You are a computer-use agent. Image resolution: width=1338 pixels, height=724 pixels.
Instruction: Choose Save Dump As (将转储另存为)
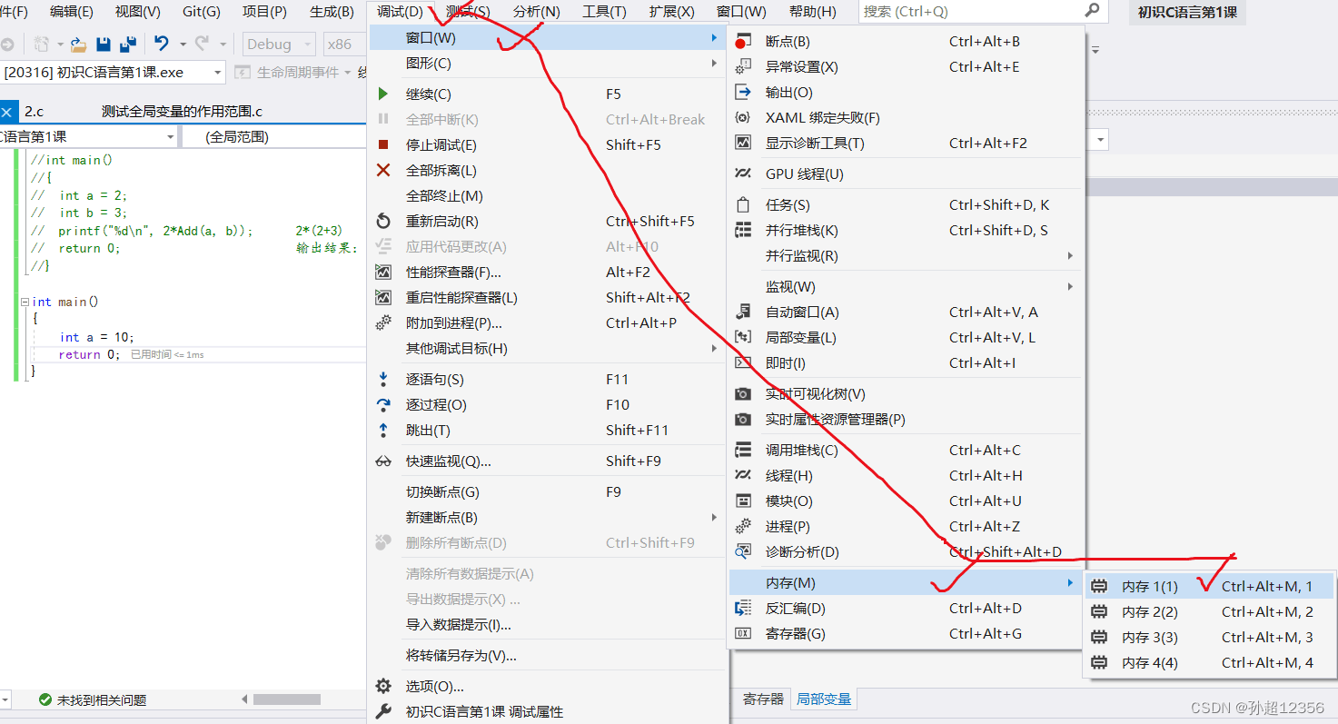pyautogui.click(x=548, y=655)
